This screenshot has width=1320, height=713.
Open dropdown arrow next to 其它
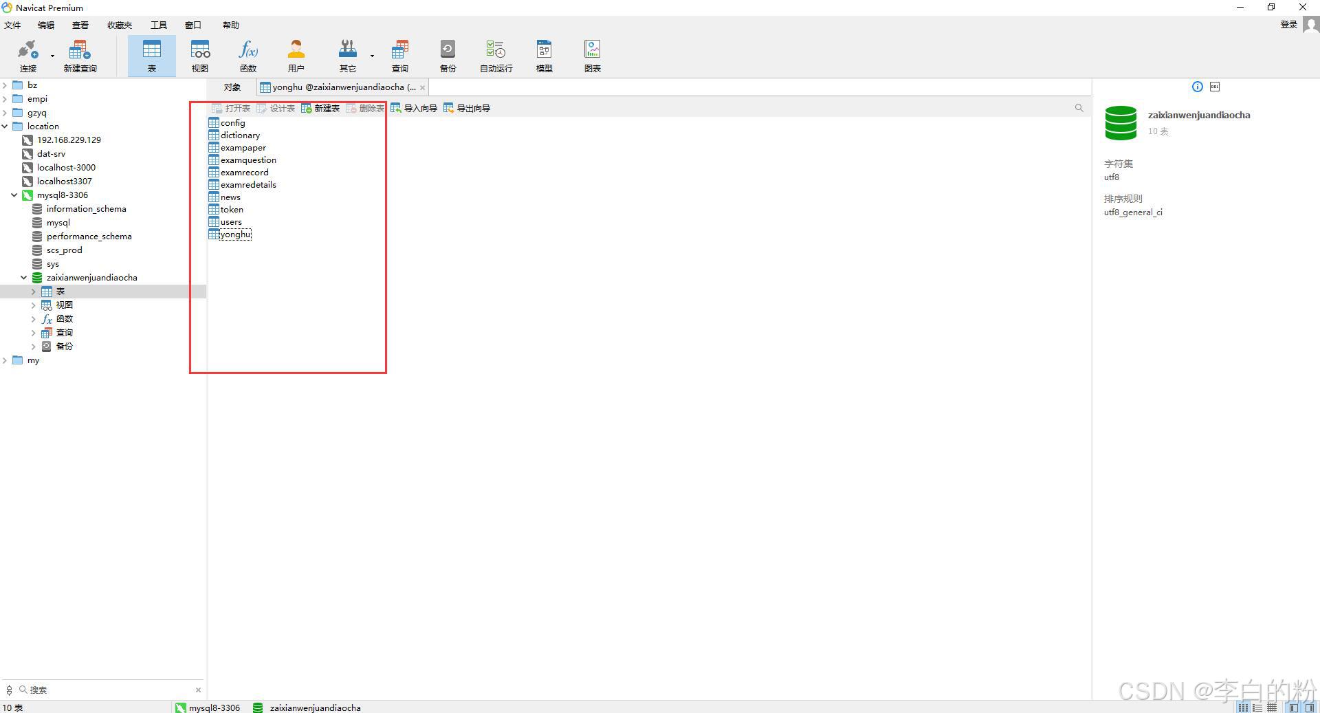pyautogui.click(x=372, y=56)
